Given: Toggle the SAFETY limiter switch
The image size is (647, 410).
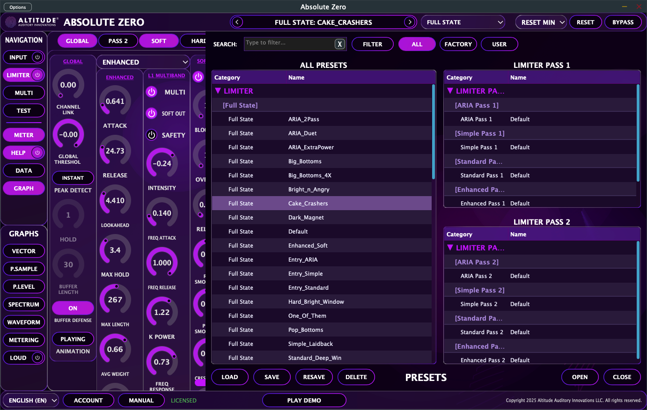Looking at the screenshot, I should 152,135.
